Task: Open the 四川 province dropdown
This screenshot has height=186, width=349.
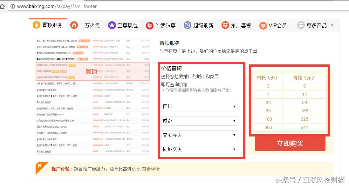Action: coord(199,106)
